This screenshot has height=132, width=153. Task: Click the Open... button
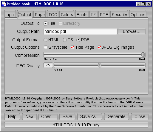click(48, 116)
